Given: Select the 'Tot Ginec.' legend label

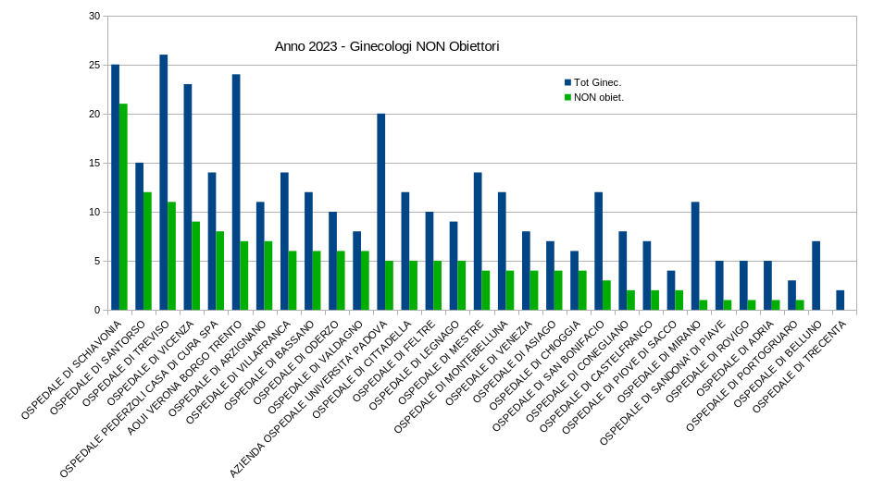Looking at the screenshot, I should click(597, 82).
